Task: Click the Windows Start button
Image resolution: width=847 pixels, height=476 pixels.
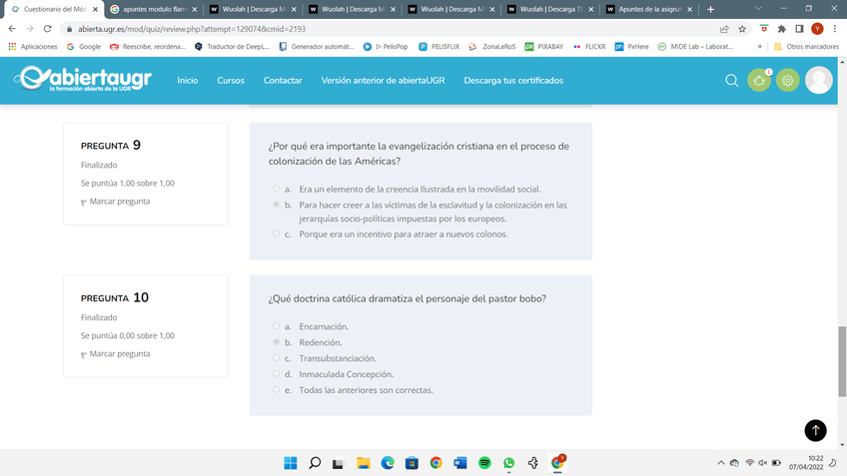Action: [x=290, y=463]
